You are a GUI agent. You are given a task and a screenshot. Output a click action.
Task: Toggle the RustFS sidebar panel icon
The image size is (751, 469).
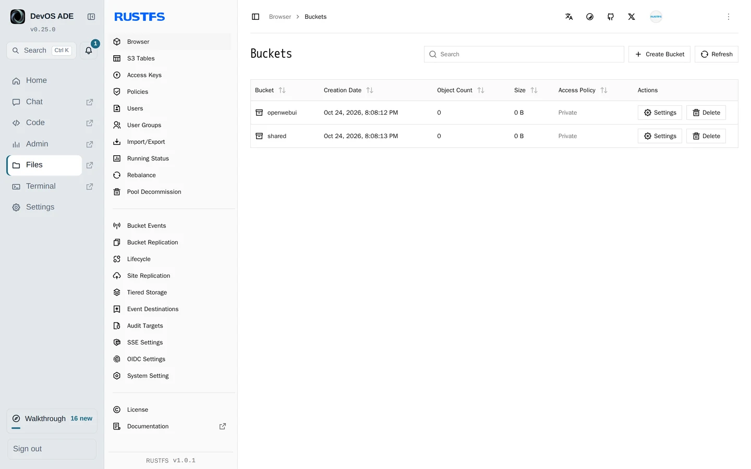click(x=256, y=17)
